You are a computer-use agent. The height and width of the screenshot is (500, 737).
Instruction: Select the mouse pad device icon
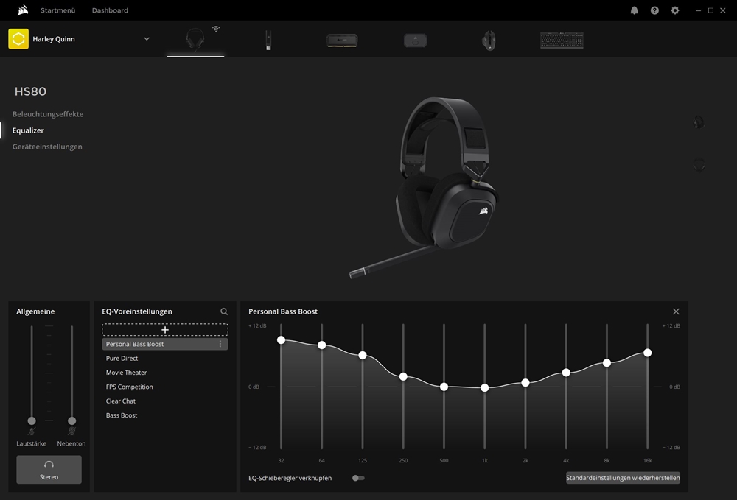[x=416, y=41]
